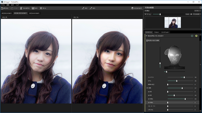The image size is (202, 113).
Task: Click the vertical lighting slider beside head model
Action: coord(160,57)
